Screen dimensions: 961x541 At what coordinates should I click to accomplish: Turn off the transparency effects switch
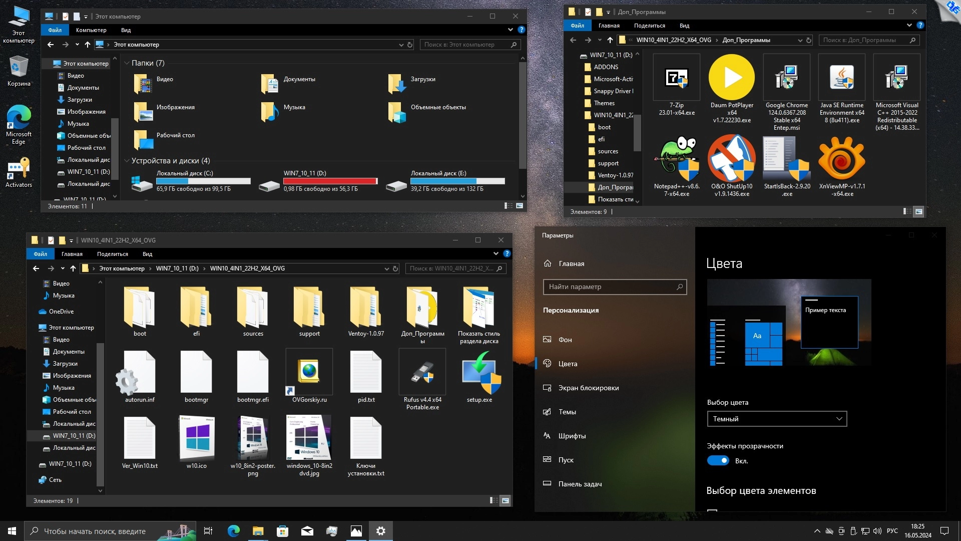718,460
